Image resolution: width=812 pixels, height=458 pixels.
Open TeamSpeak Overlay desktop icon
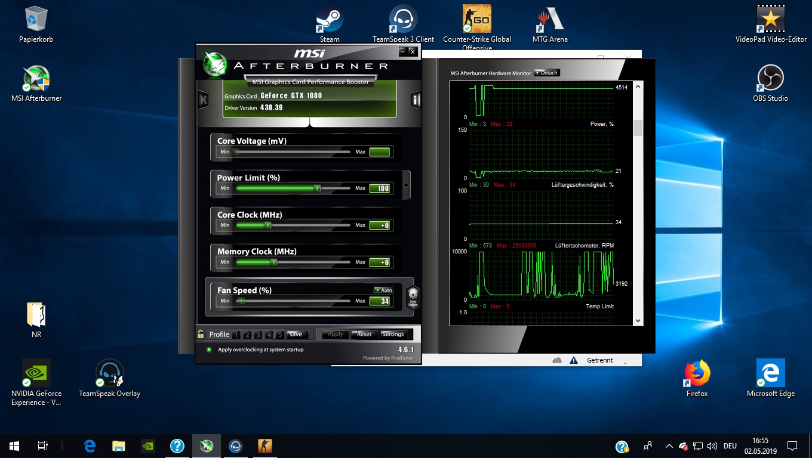pyautogui.click(x=110, y=378)
